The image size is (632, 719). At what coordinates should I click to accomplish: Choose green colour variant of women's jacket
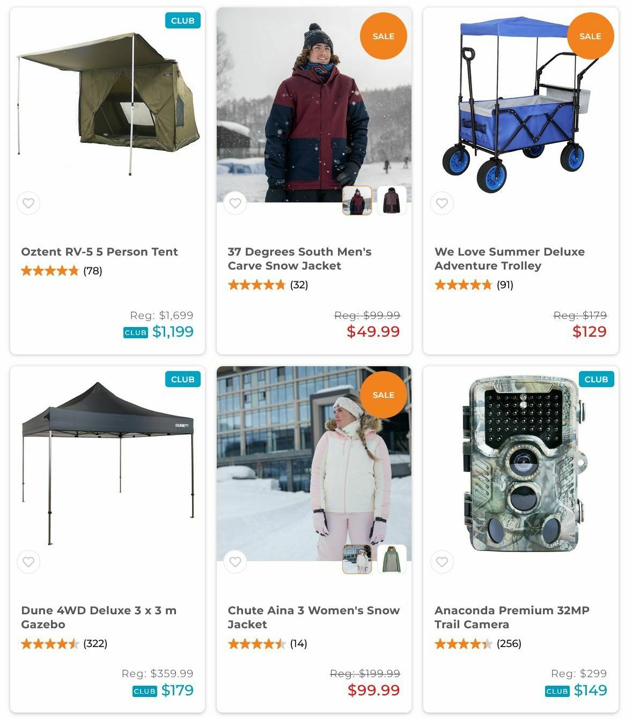coord(392,560)
